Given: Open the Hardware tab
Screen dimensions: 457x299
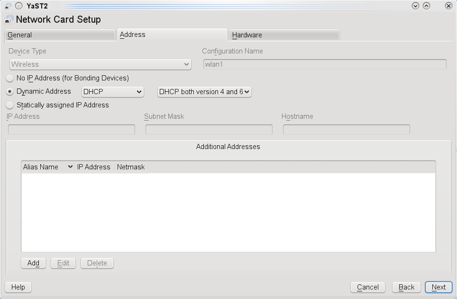Looking at the screenshot, I should (x=284, y=35).
